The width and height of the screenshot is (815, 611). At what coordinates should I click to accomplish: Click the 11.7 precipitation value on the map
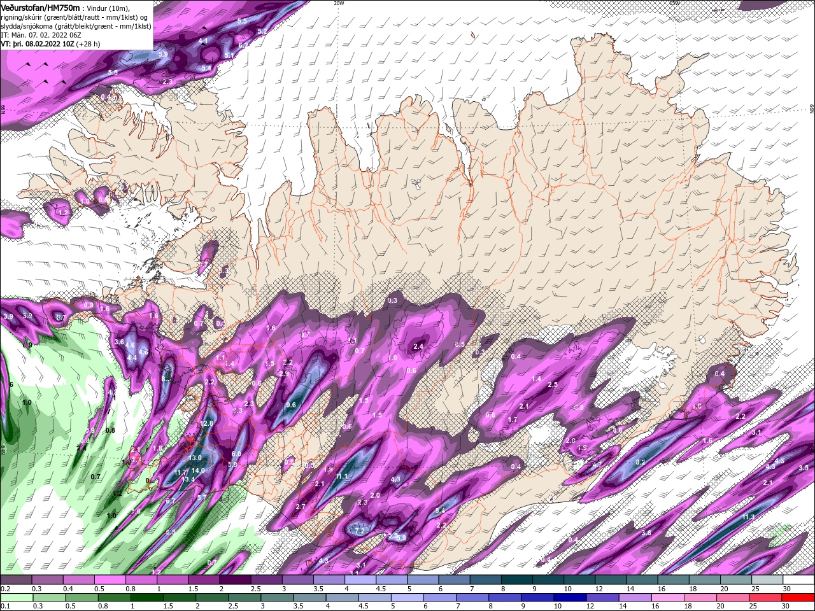click(181, 472)
